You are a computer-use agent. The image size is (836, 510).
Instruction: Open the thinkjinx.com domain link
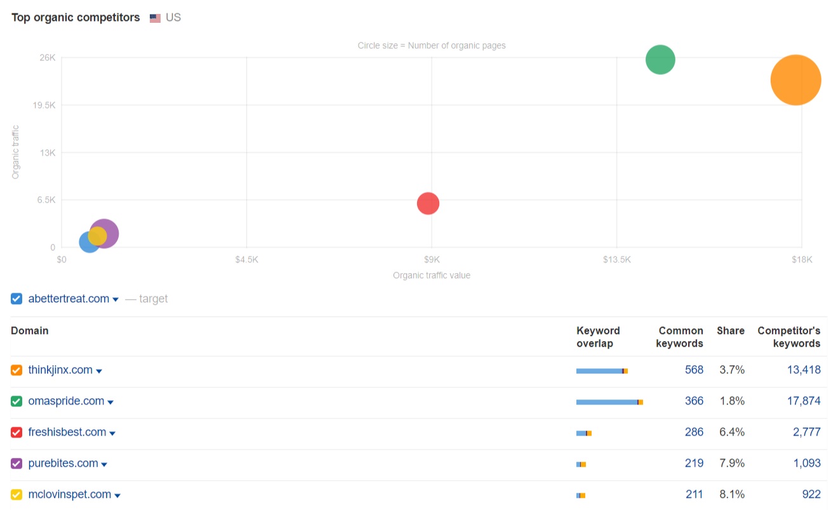pos(60,370)
